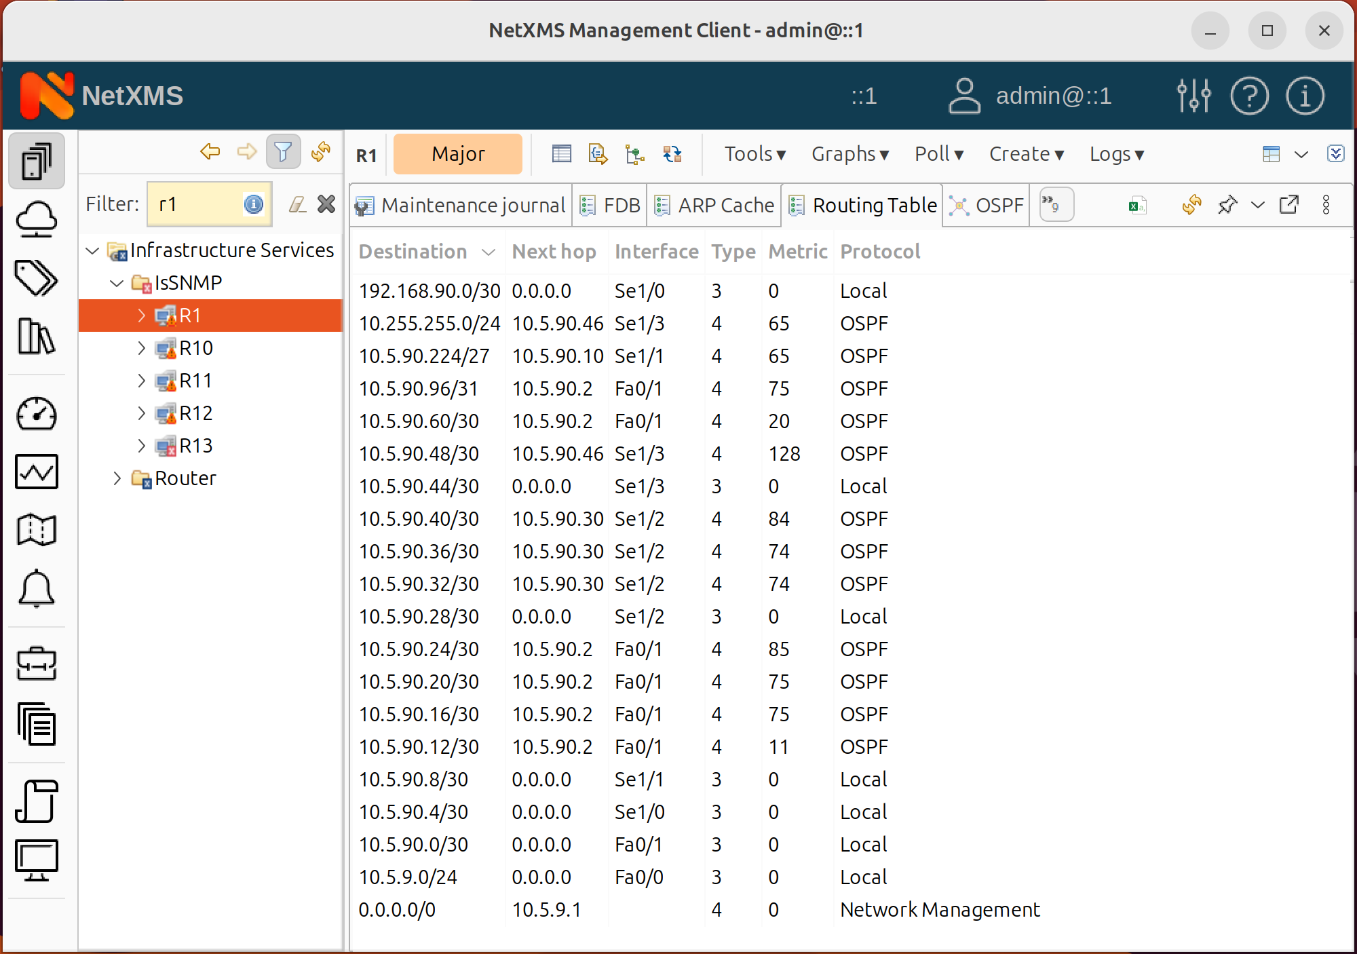Open the Maps sidebar icon
This screenshot has height=954, width=1357.
(x=37, y=530)
